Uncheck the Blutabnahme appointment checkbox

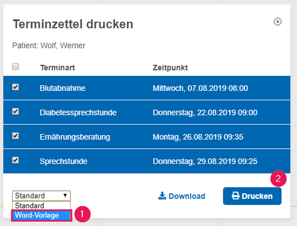click(x=15, y=87)
